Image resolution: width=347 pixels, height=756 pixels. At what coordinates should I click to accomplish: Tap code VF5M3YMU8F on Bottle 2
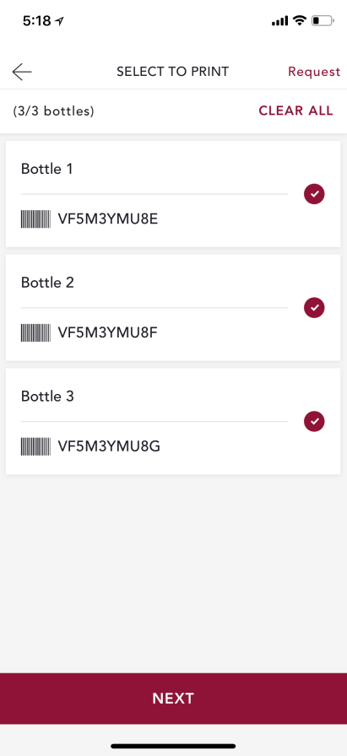click(x=107, y=333)
